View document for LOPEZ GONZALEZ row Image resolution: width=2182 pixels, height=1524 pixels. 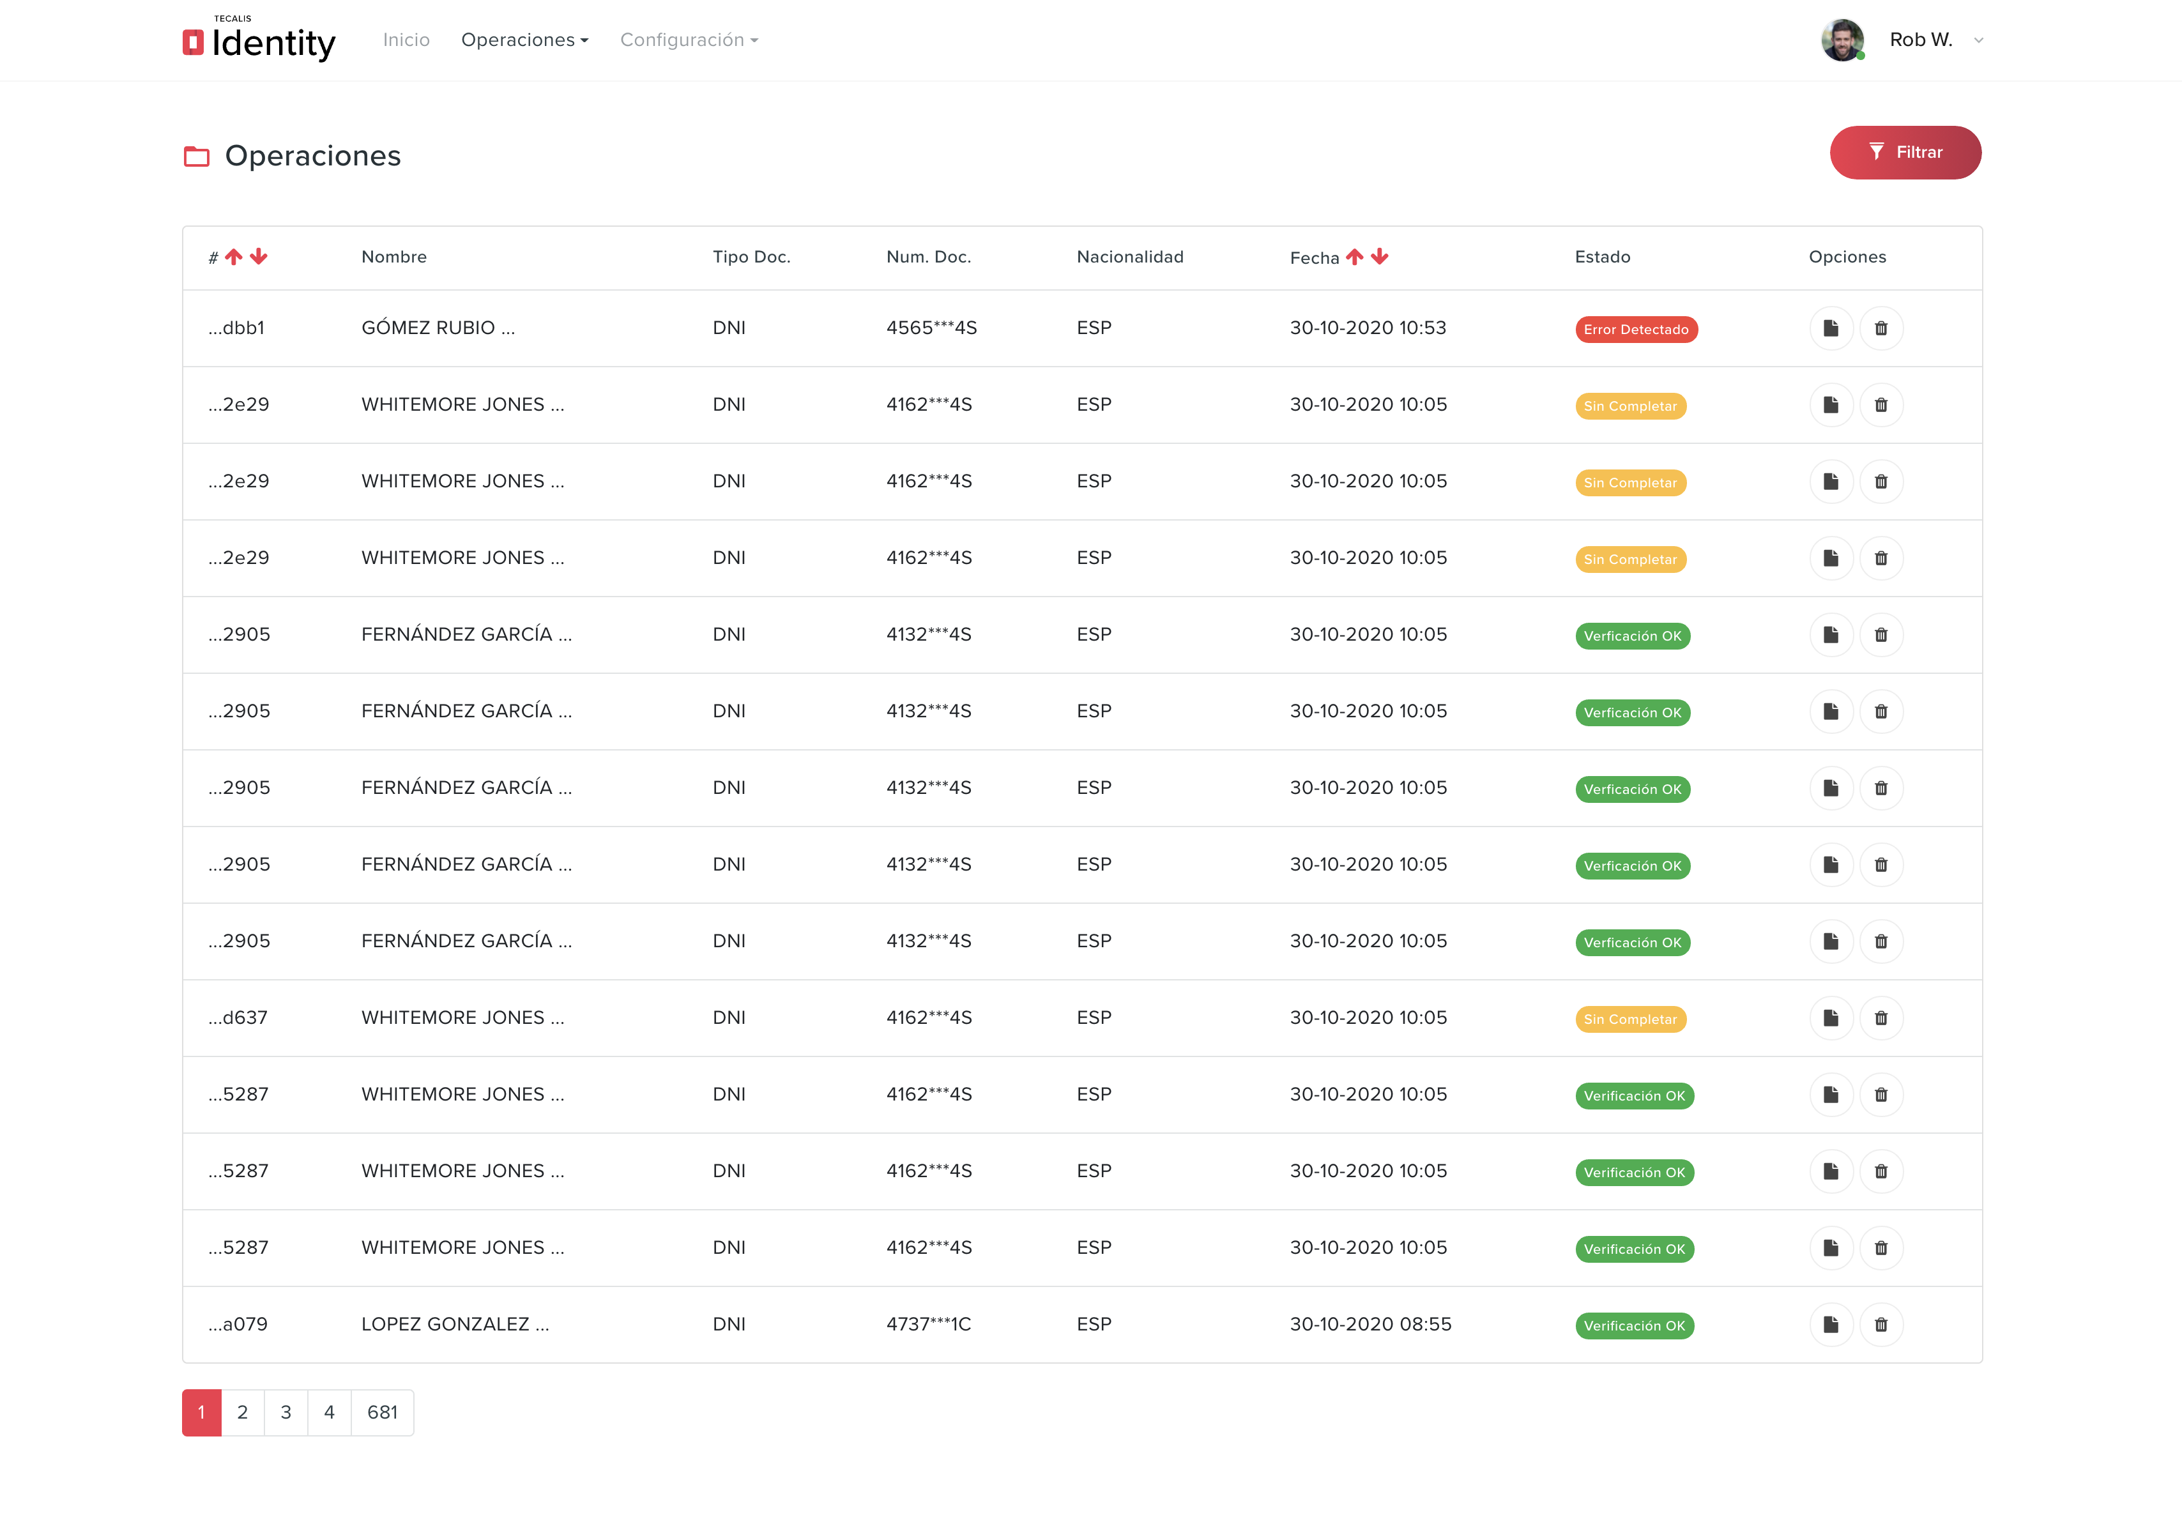pos(1831,1325)
